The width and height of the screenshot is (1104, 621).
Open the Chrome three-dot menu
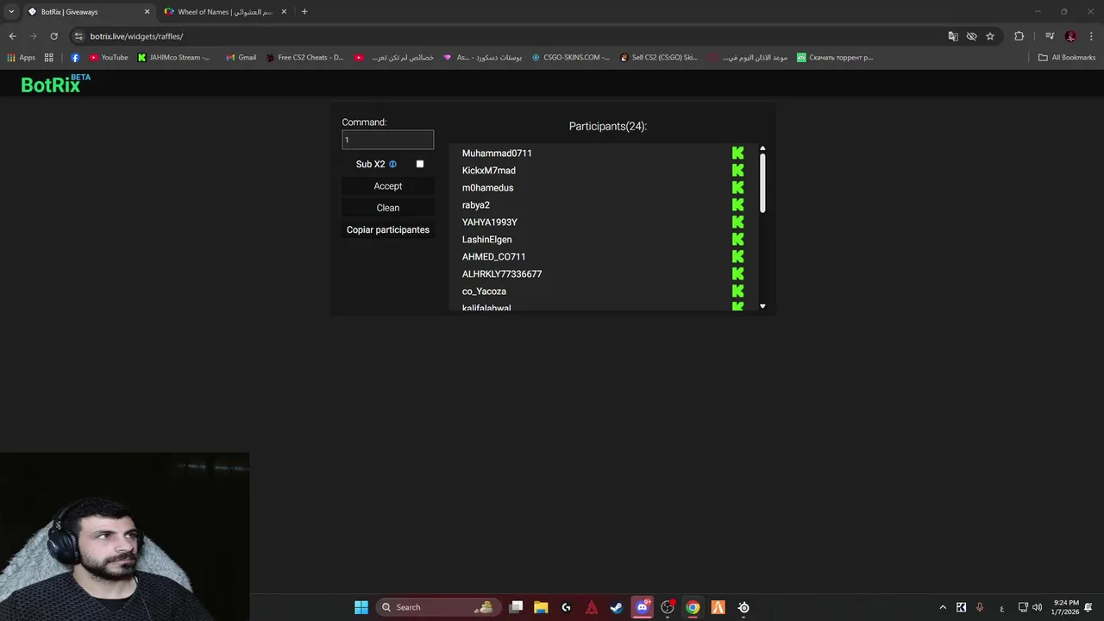point(1091,36)
